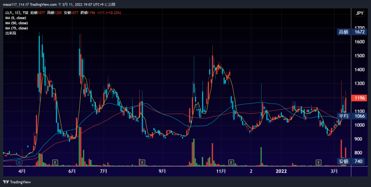Click the 2022 label on time axis
This screenshot has width=371, height=187.
pyautogui.click(x=281, y=171)
